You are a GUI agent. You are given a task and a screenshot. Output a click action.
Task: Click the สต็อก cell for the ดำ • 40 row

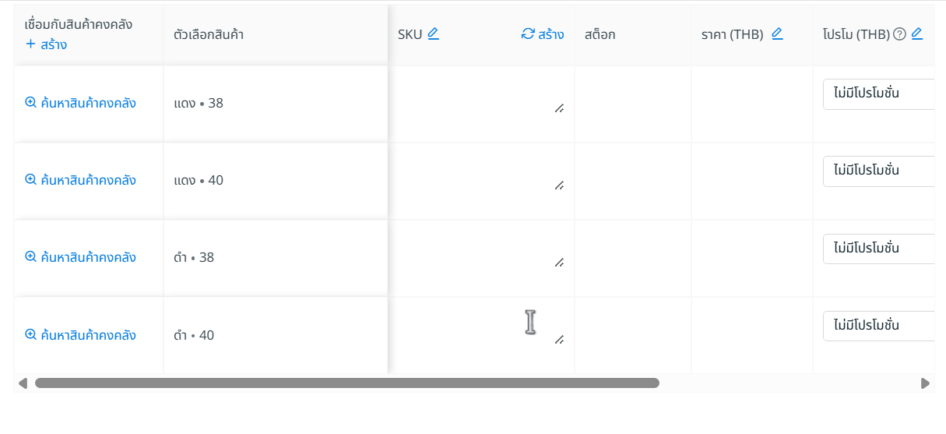coord(632,335)
